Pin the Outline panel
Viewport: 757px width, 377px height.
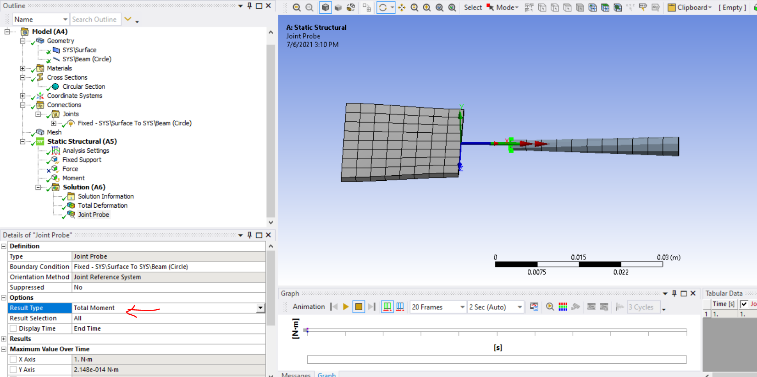249,6
